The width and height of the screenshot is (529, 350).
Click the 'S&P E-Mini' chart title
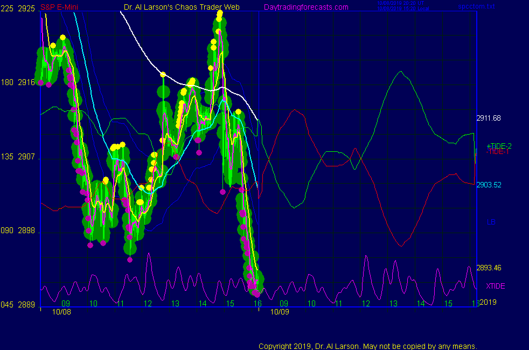tap(59, 8)
